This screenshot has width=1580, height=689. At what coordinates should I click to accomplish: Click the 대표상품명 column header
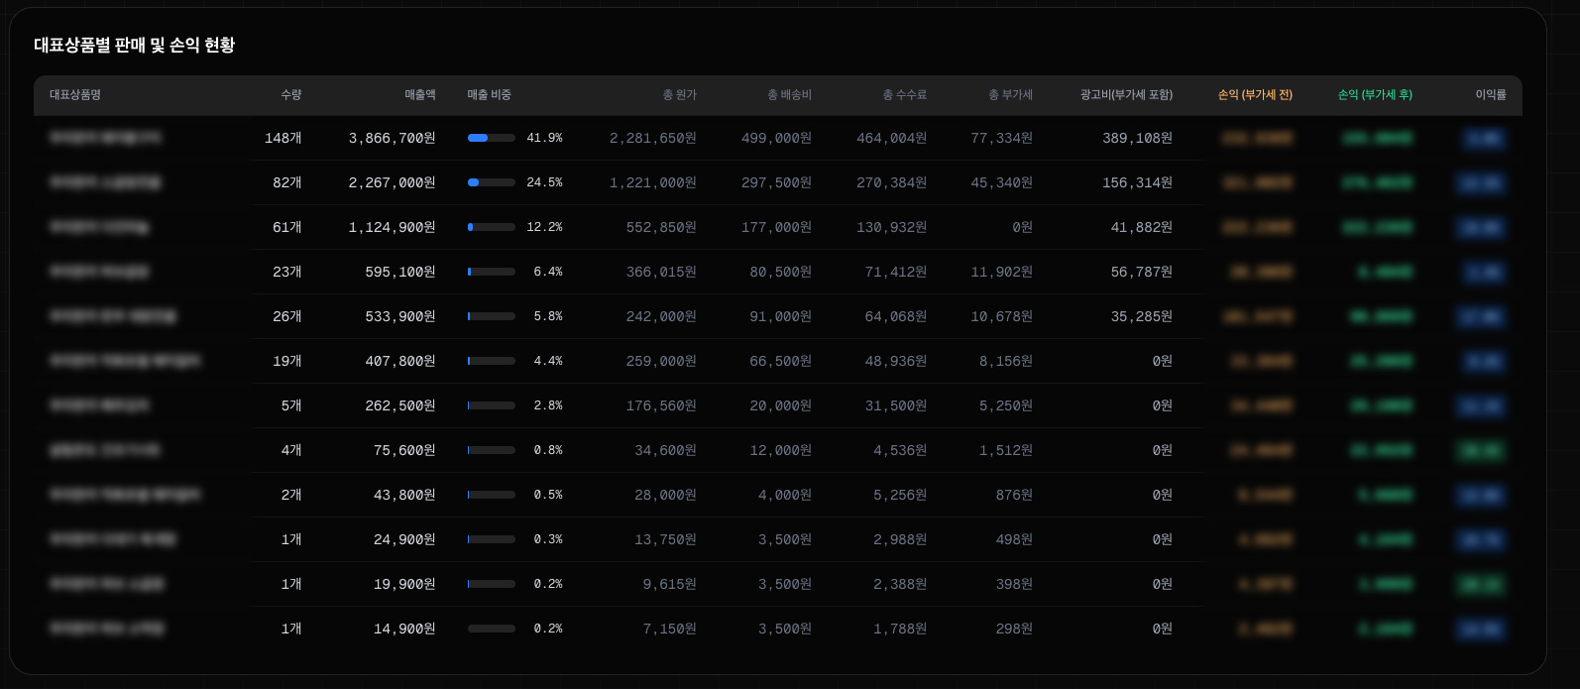click(x=75, y=95)
